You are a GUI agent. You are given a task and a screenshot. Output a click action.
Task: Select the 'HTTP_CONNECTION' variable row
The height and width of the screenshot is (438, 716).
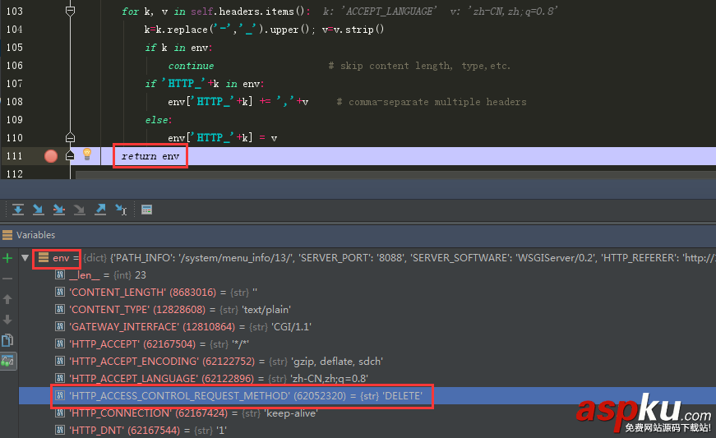click(x=367, y=413)
